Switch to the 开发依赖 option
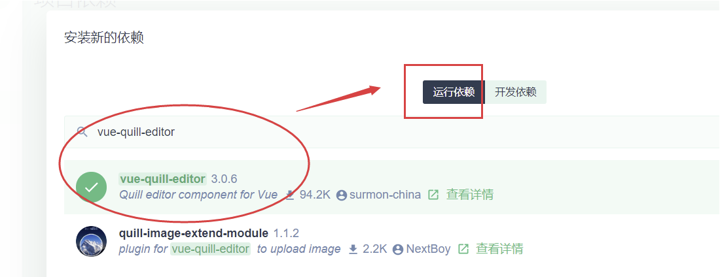This screenshot has height=277, width=720. [x=516, y=92]
